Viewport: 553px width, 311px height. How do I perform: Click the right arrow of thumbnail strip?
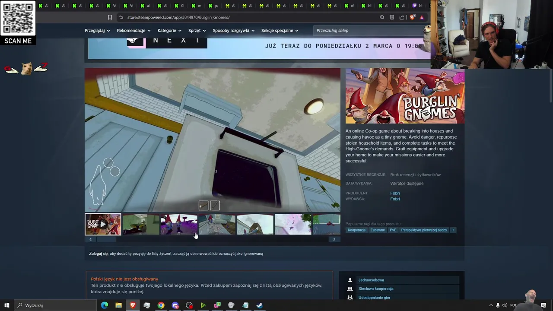tap(334, 239)
